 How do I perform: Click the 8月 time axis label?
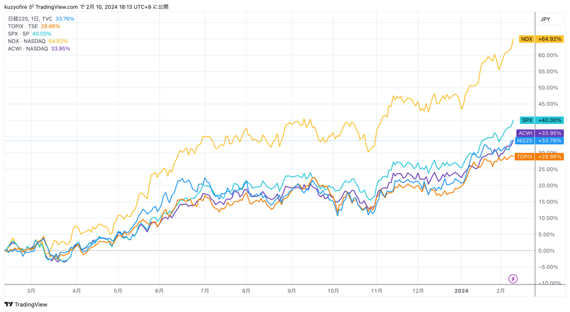(x=246, y=291)
